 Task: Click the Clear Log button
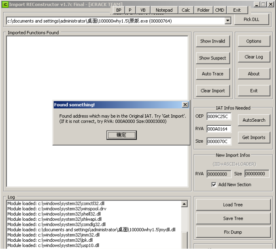click(254, 57)
